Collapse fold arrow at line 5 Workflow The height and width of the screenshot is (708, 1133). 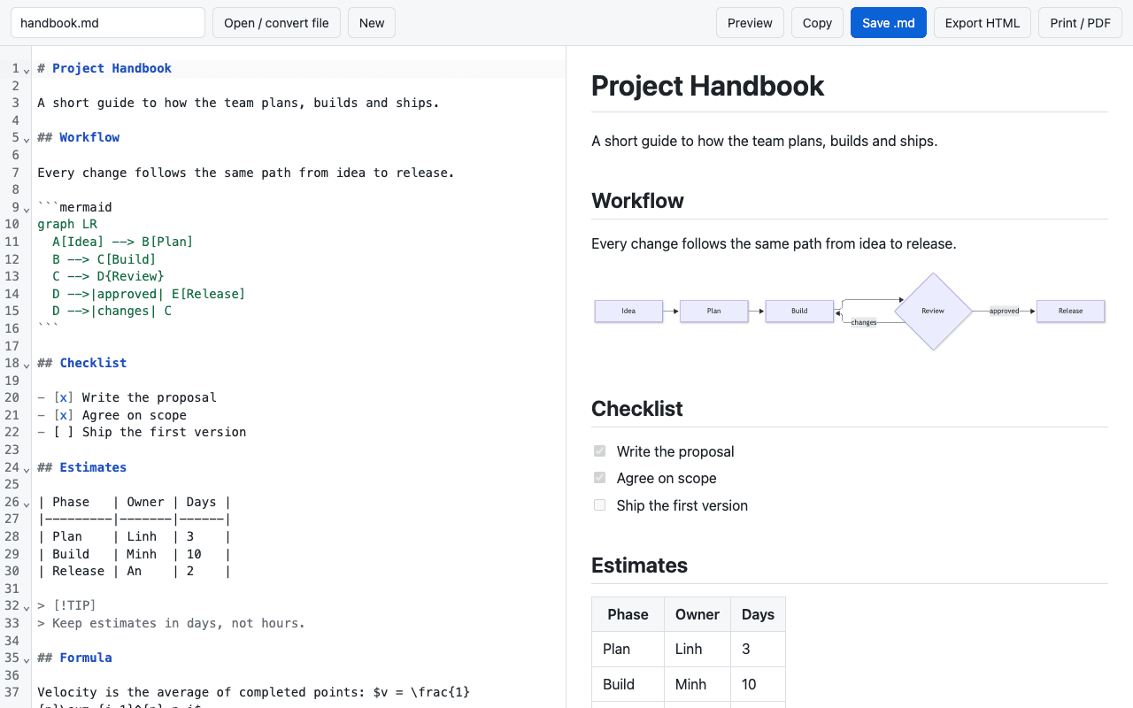pyautogui.click(x=27, y=138)
